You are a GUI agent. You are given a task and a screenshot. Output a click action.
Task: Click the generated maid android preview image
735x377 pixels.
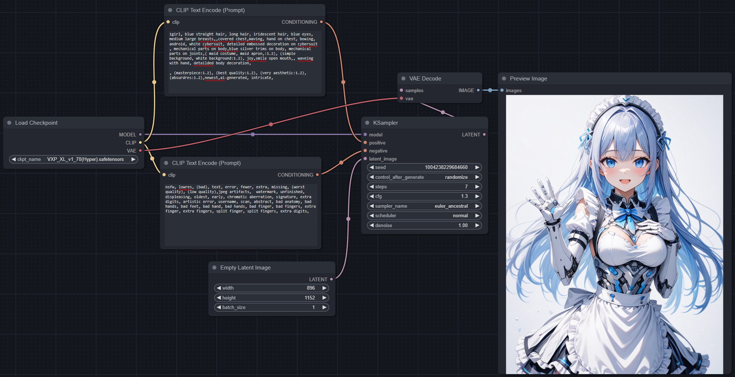[x=614, y=234]
